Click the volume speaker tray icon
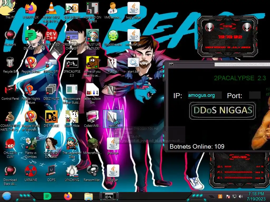 (241, 196)
